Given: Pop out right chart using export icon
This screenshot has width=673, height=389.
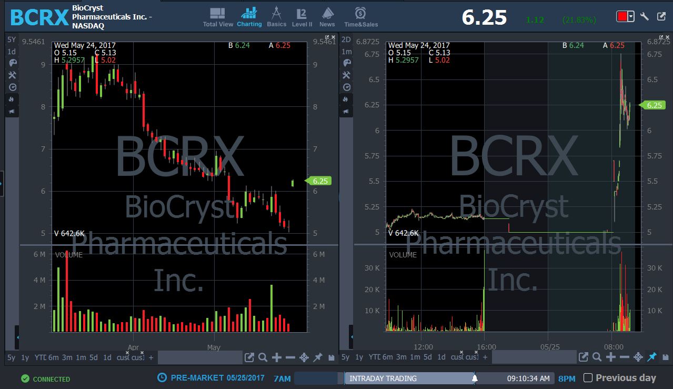Looking at the screenshot, I should click(x=584, y=357).
